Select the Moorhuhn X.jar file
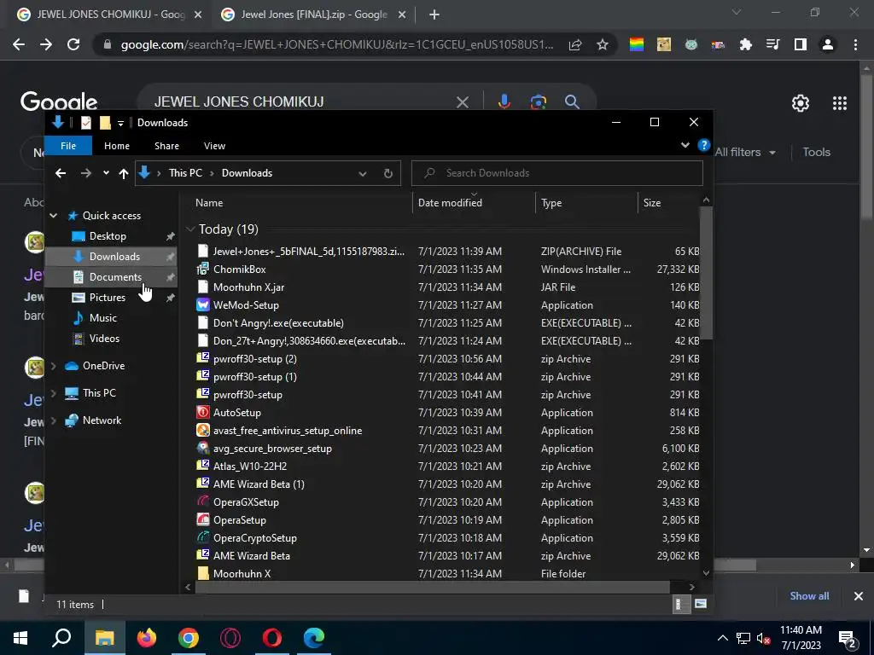 248,287
